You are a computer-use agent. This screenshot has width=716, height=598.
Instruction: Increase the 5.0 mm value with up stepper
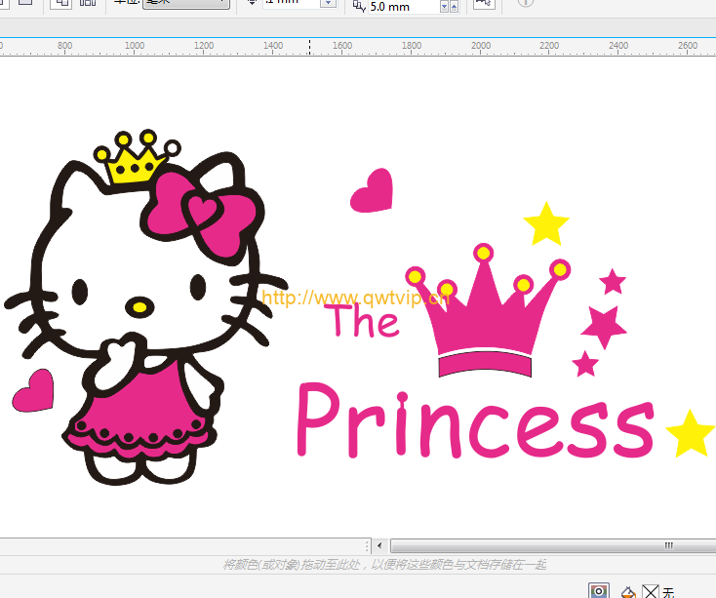[x=454, y=7]
